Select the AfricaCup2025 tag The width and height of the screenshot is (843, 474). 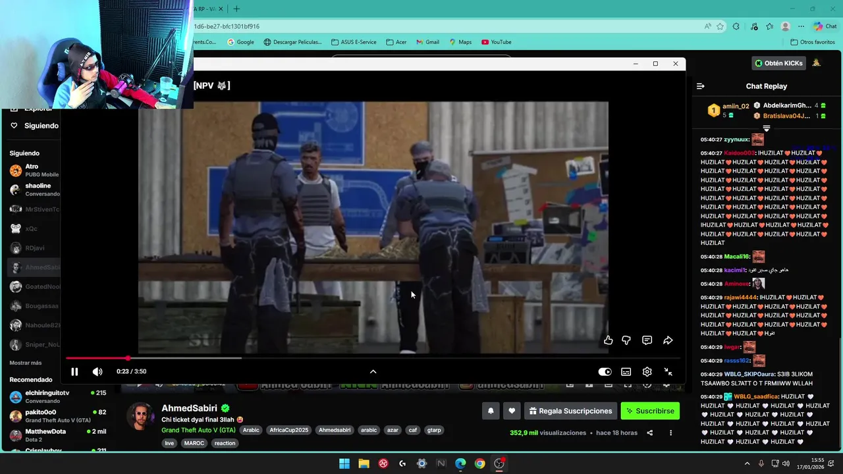click(288, 430)
